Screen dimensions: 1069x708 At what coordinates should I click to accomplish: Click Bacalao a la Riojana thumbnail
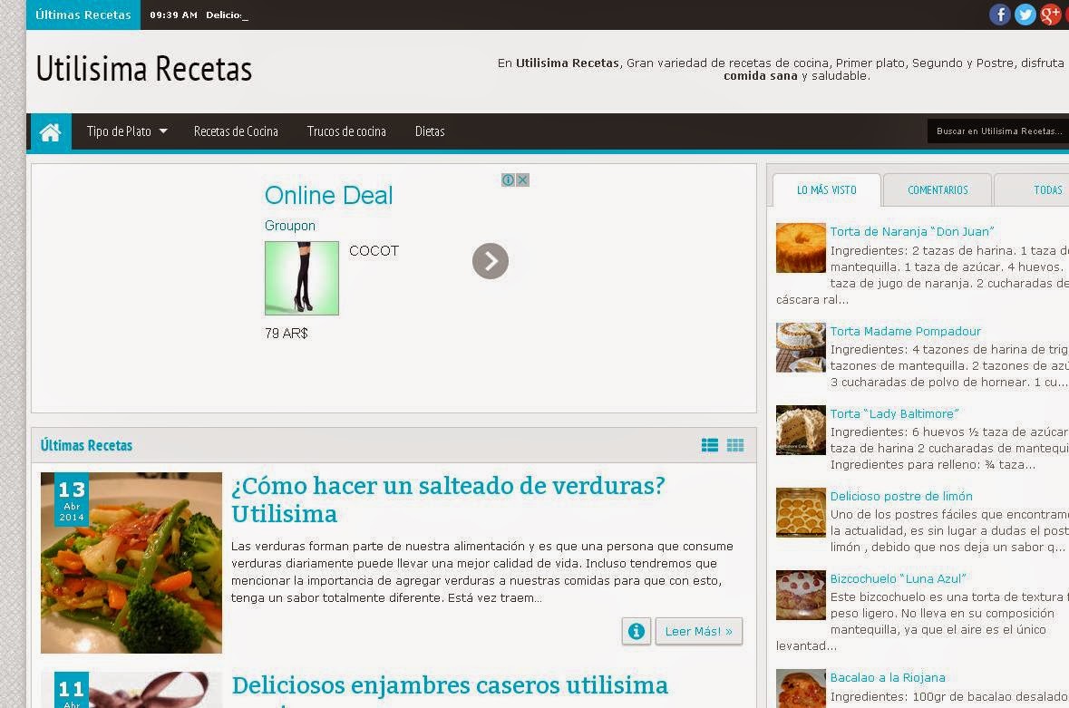(x=801, y=688)
